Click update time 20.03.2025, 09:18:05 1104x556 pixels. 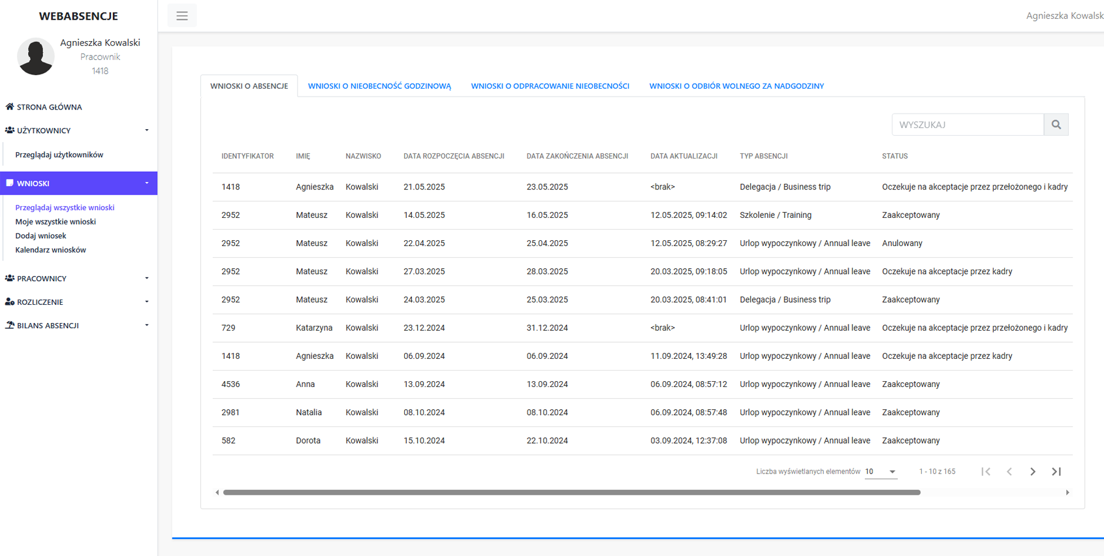pos(689,271)
